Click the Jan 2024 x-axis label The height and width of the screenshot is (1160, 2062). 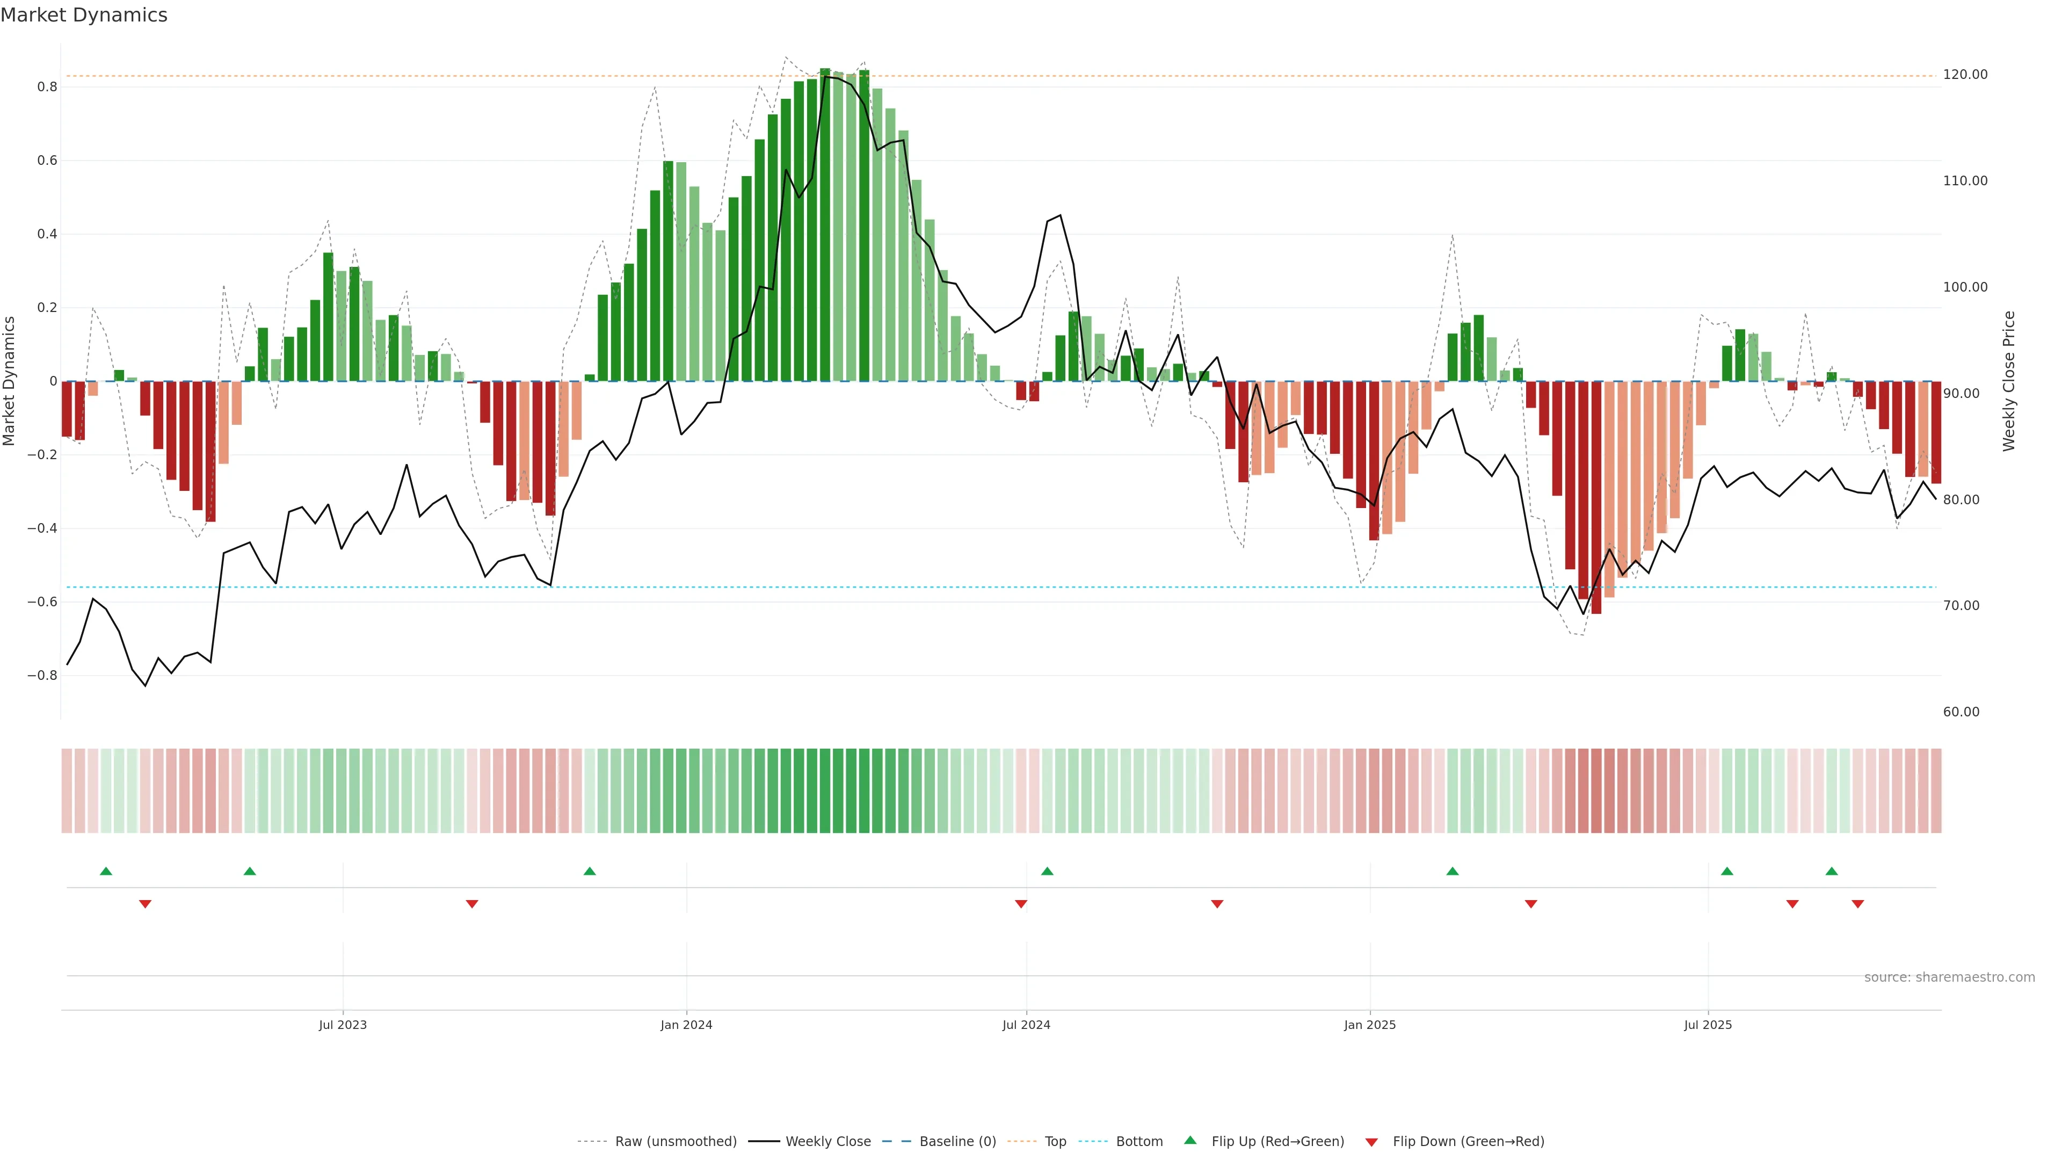click(x=686, y=1025)
